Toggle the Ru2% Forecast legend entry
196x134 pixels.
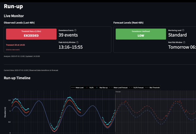point(136,88)
